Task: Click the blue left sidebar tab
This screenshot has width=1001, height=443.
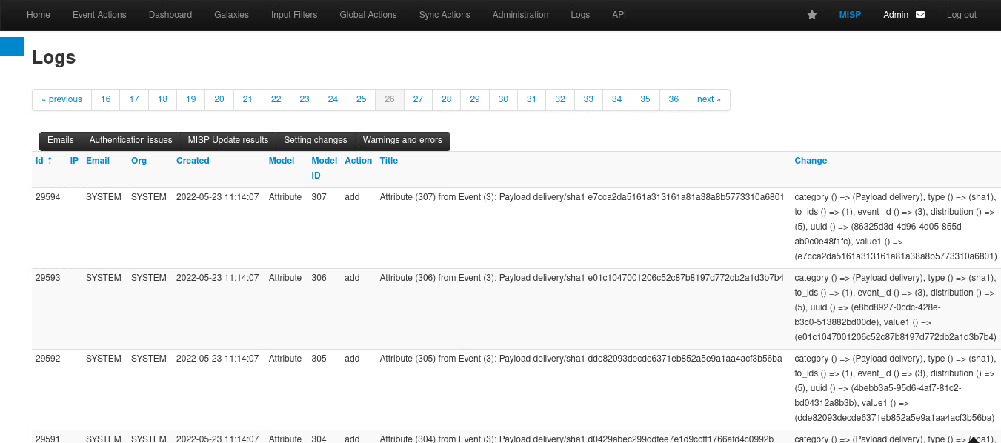Action: [x=12, y=47]
